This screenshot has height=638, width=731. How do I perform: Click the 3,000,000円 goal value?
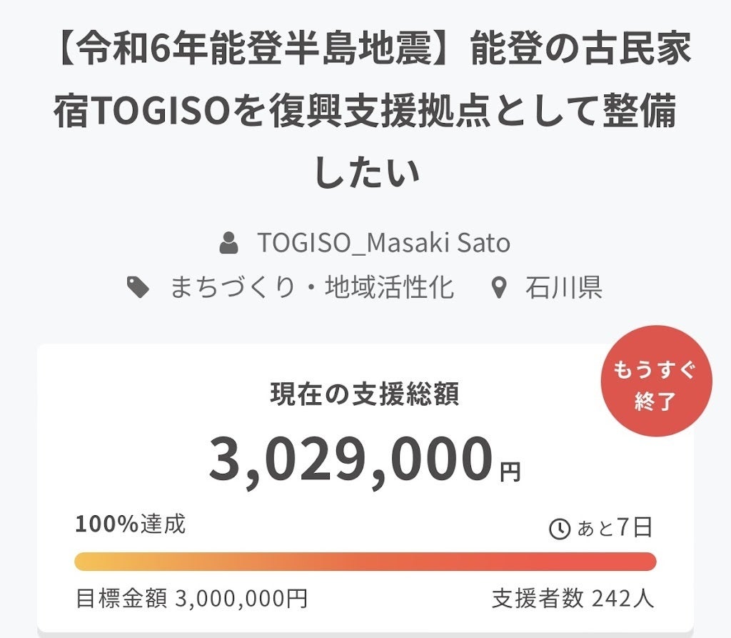[x=241, y=598]
